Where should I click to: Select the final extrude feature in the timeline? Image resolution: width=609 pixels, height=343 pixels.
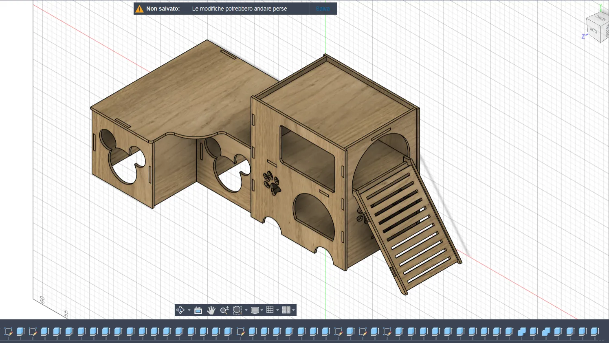click(595, 332)
